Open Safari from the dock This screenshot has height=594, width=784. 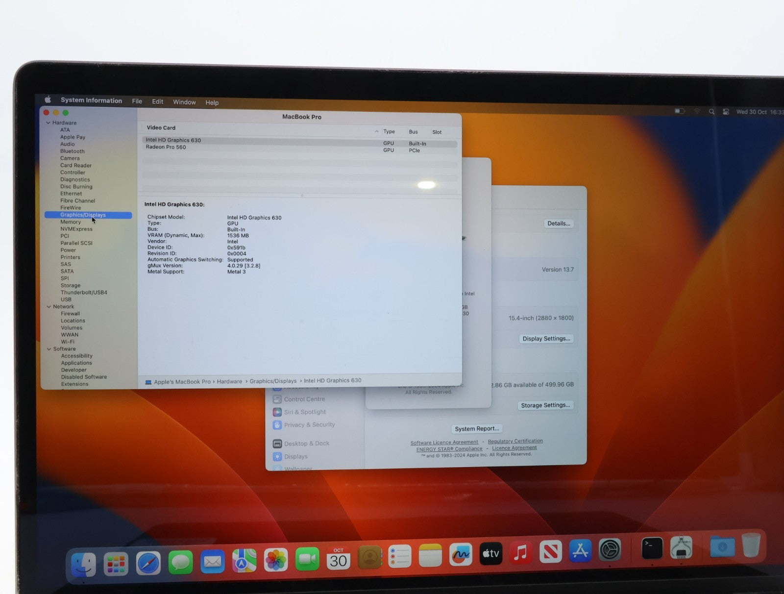coord(148,563)
